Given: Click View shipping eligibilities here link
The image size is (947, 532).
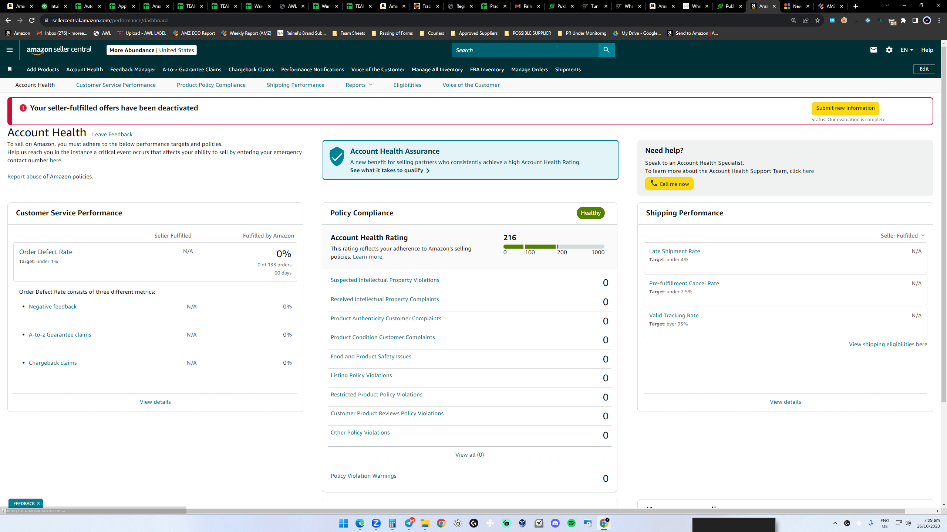Looking at the screenshot, I should (x=888, y=344).
